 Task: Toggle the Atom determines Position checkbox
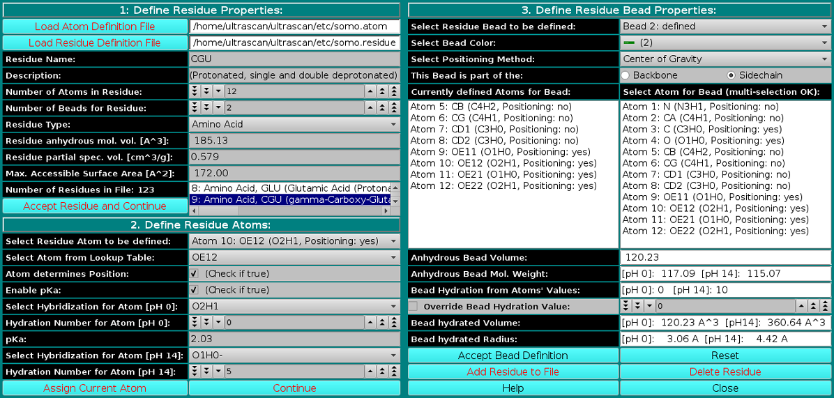194,273
